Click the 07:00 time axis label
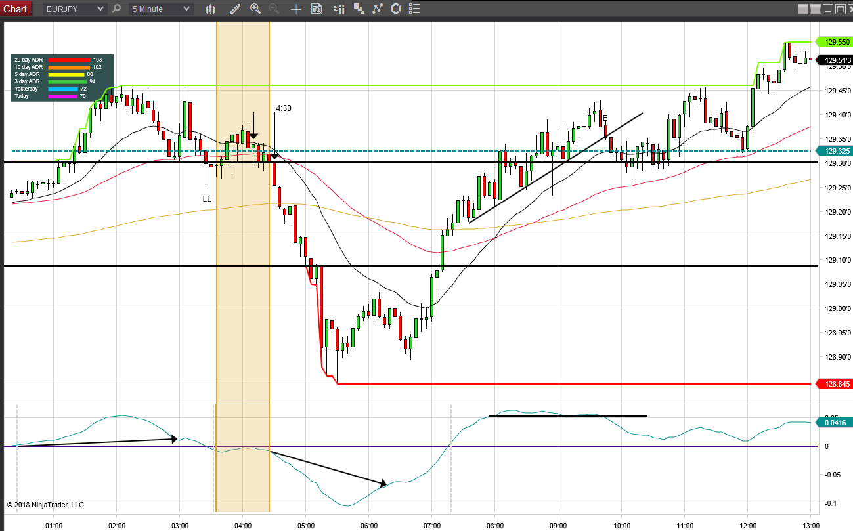853x531 pixels. 432,526
